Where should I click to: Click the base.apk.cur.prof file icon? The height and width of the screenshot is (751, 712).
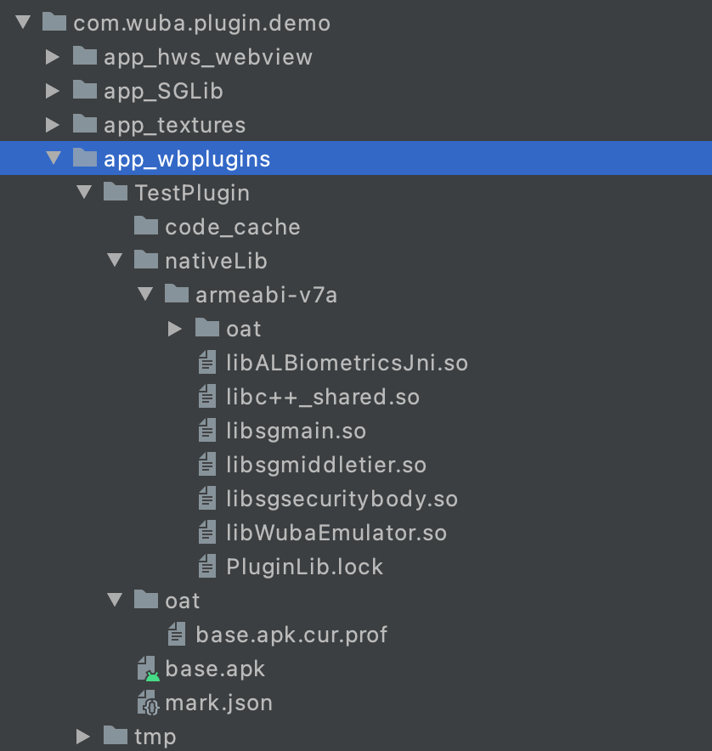click(177, 635)
